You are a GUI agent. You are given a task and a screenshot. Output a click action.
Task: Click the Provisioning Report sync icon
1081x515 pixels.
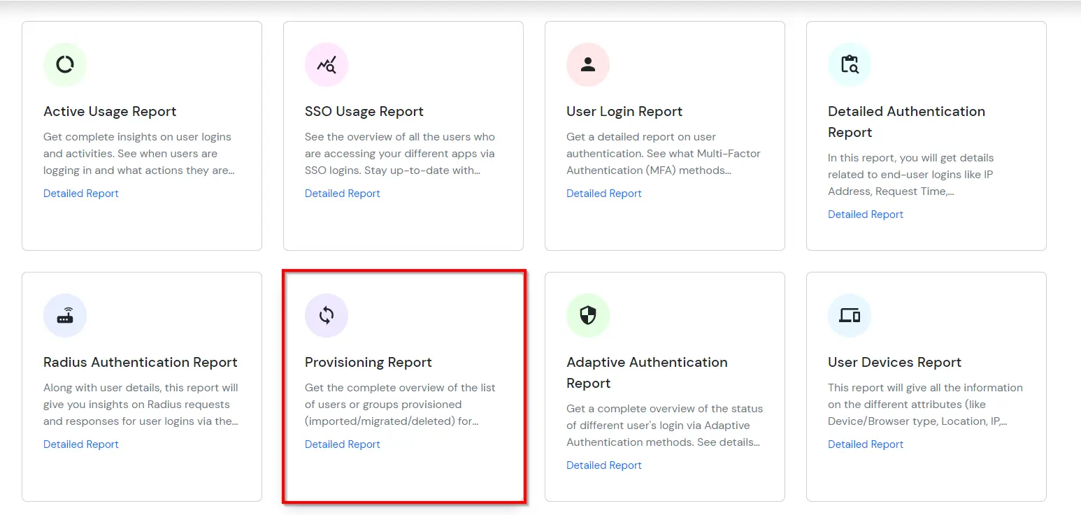[x=326, y=315]
